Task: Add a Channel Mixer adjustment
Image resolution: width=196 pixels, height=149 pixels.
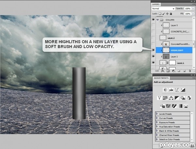Action: (189, 98)
